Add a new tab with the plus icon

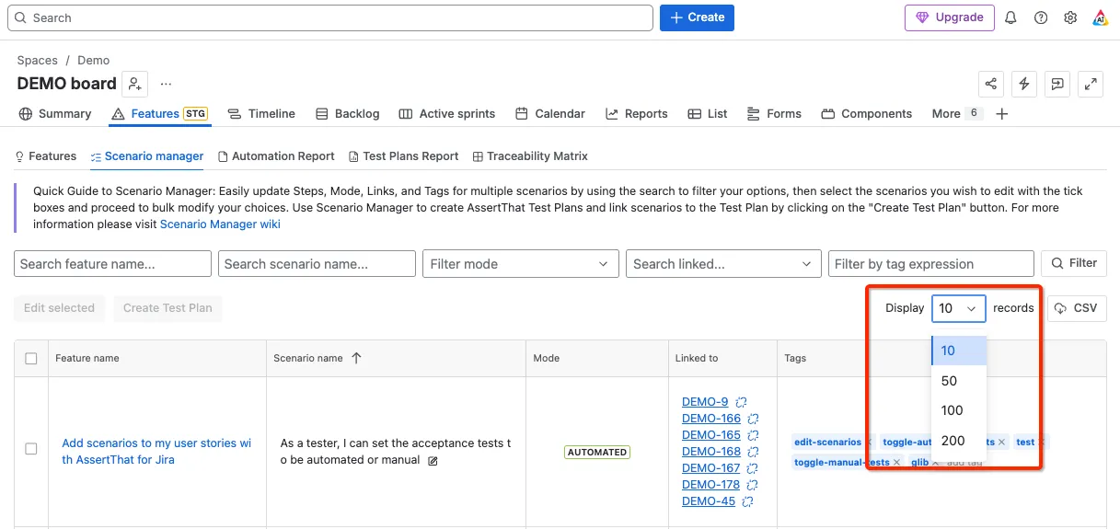[1002, 114]
